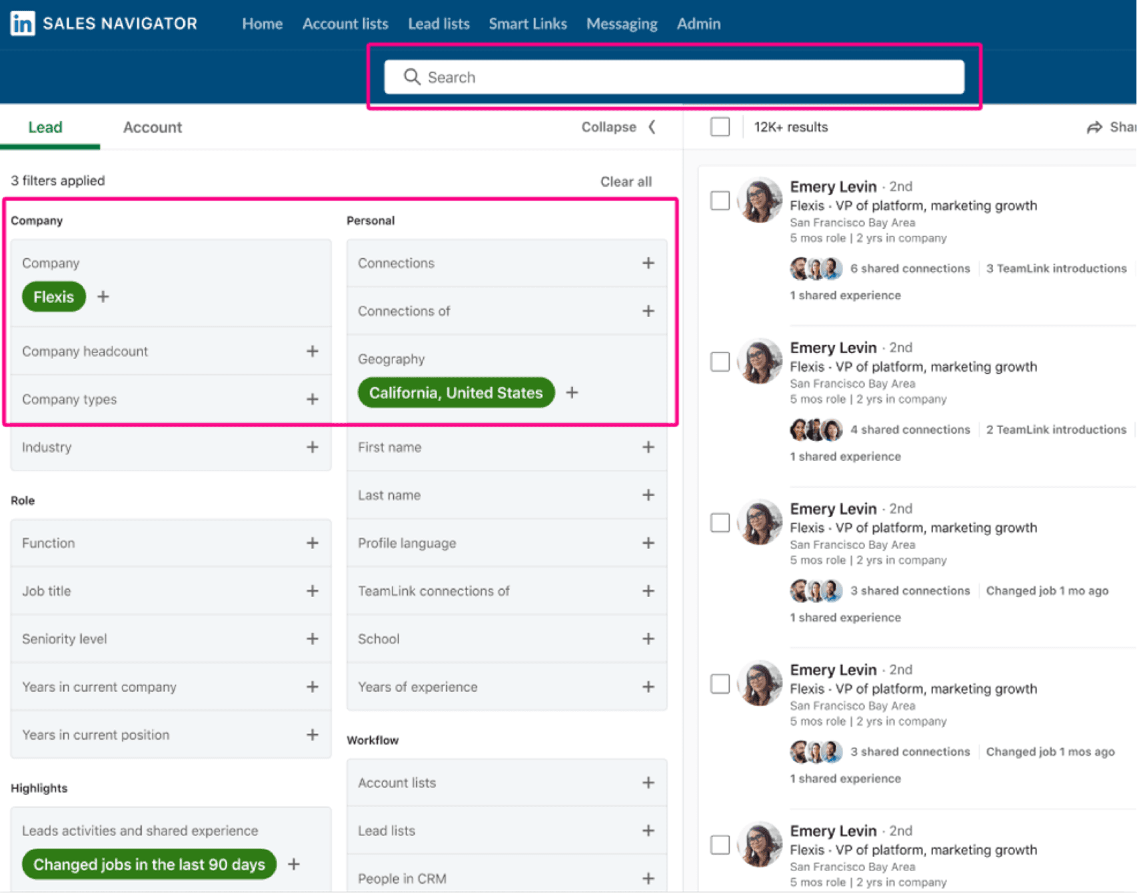Screen dimensions: 1137x893
Task: Expand the Company headcount filter
Action: pyautogui.click(x=171, y=351)
